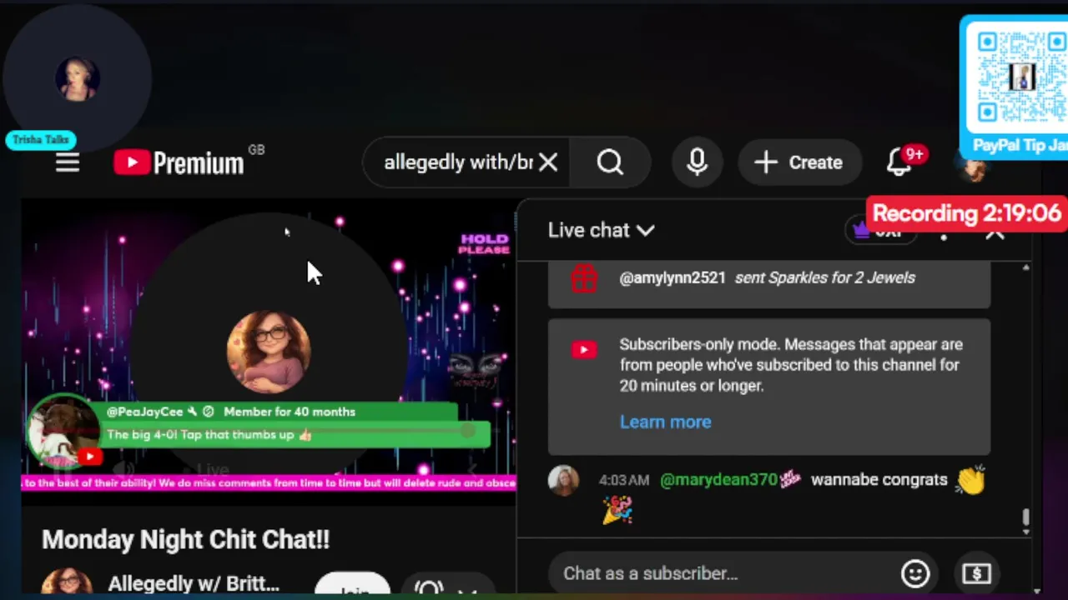Open Allegedly w/ Britt channel avatar
The image size is (1068, 600).
pos(67,584)
